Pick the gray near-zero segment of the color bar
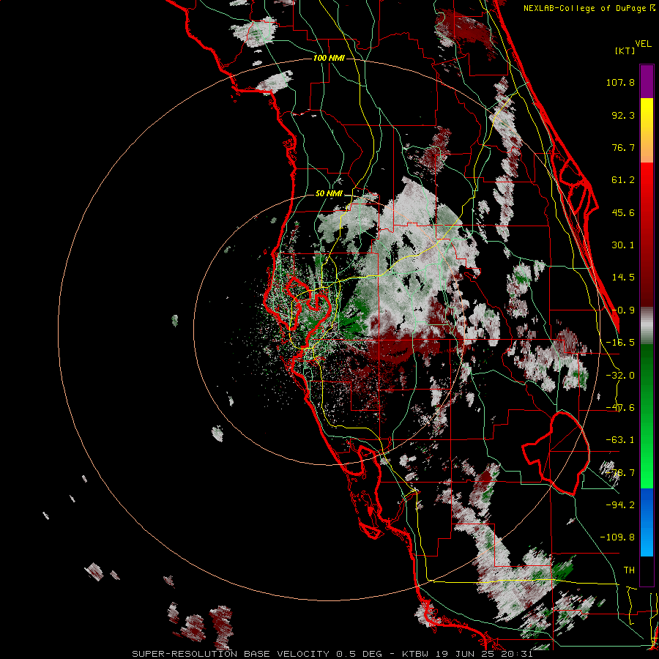This screenshot has width=659, height=659. (647, 325)
